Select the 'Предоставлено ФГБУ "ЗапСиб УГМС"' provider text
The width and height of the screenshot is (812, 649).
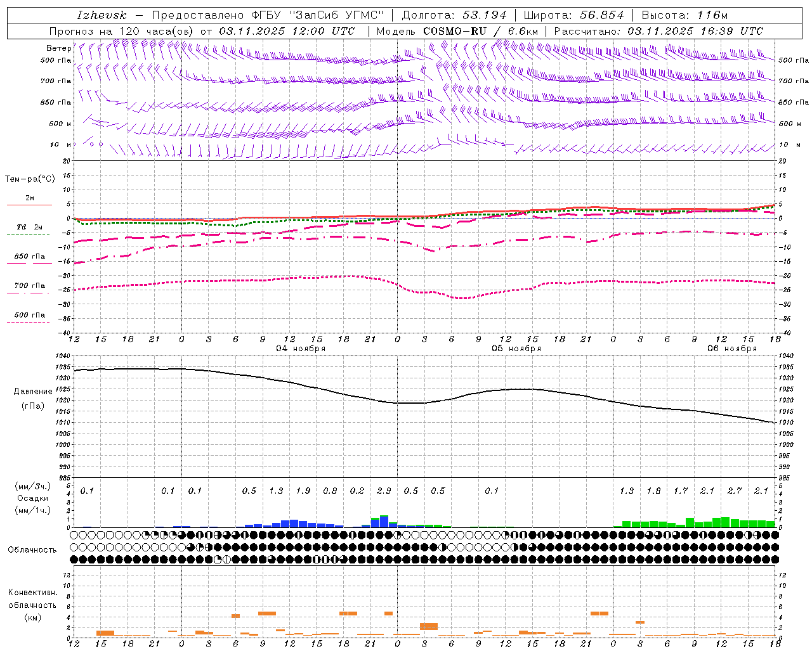(x=268, y=15)
